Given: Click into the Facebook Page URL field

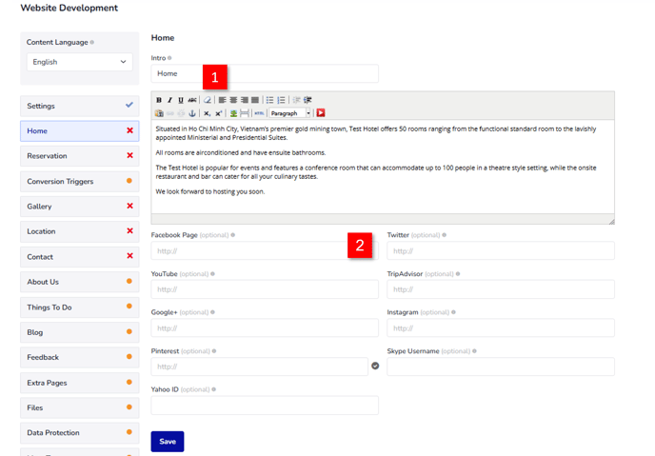Looking at the screenshot, I should [x=265, y=251].
